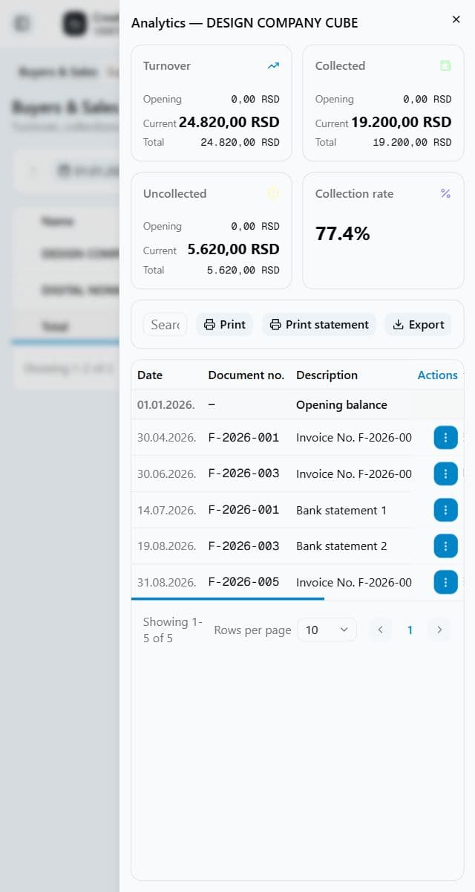
Task: Open actions menu for Bank statement 1
Action: tap(445, 510)
